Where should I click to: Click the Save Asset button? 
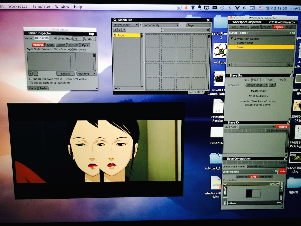coord(282,130)
